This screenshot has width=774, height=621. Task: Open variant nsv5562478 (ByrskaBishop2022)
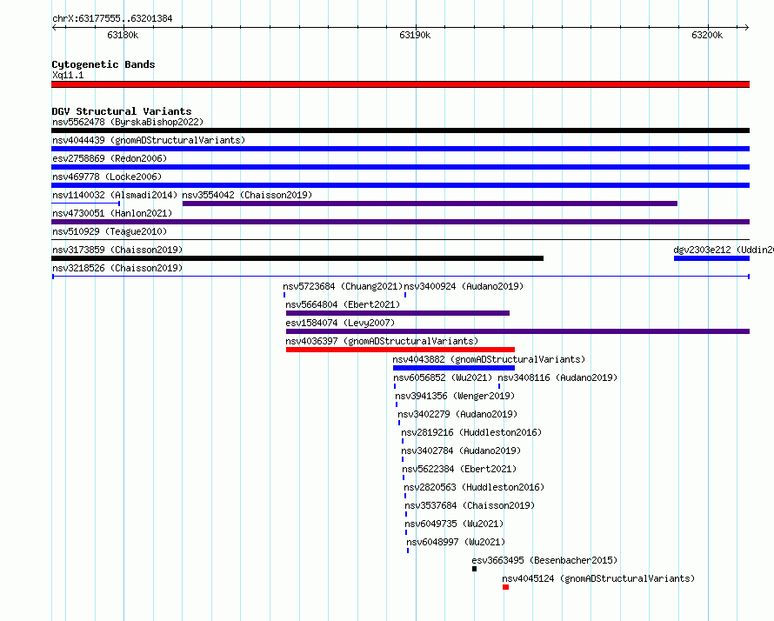(x=128, y=122)
